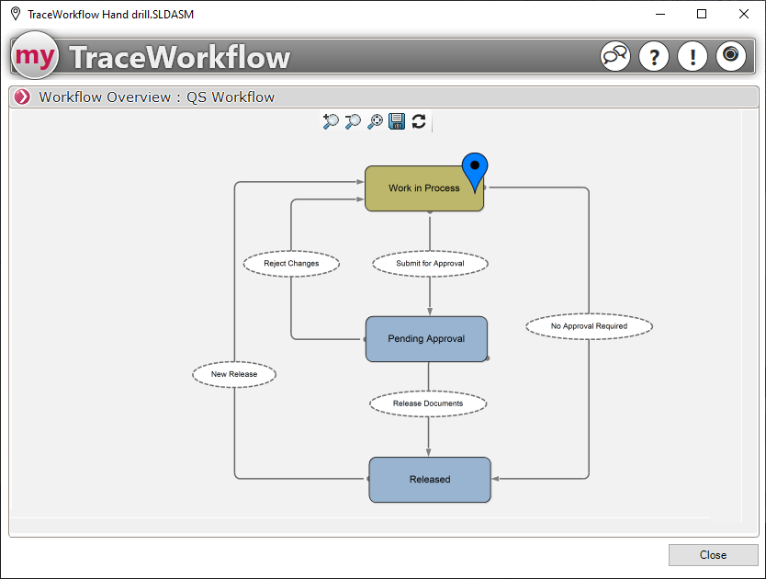Click the zoom out magnifier icon

pyautogui.click(x=353, y=121)
